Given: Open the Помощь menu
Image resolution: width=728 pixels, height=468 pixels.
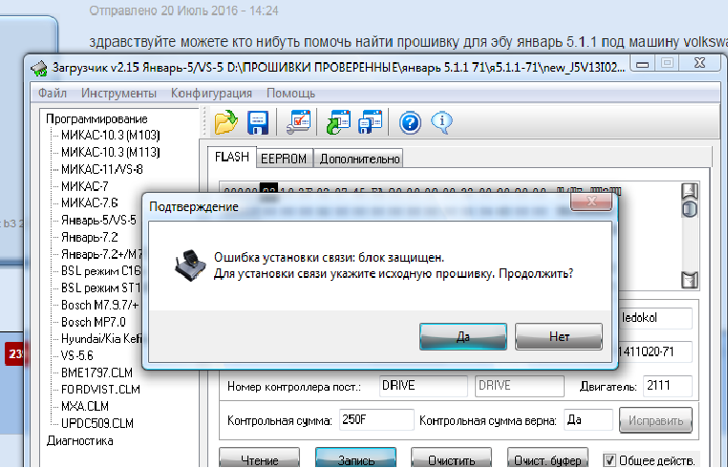Looking at the screenshot, I should point(290,94).
